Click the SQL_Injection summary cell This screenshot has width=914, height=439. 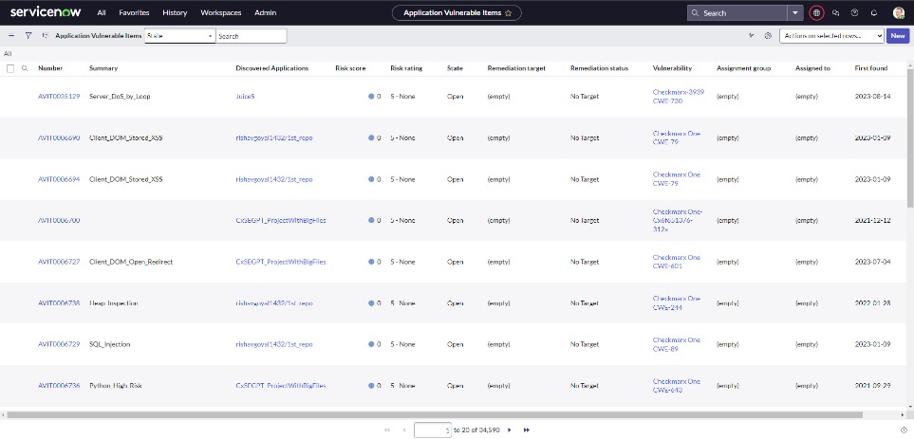pos(109,344)
